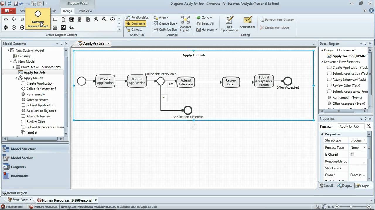Adjust the zoom slider handle
The width and height of the screenshot is (375, 210).
(351, 207)
